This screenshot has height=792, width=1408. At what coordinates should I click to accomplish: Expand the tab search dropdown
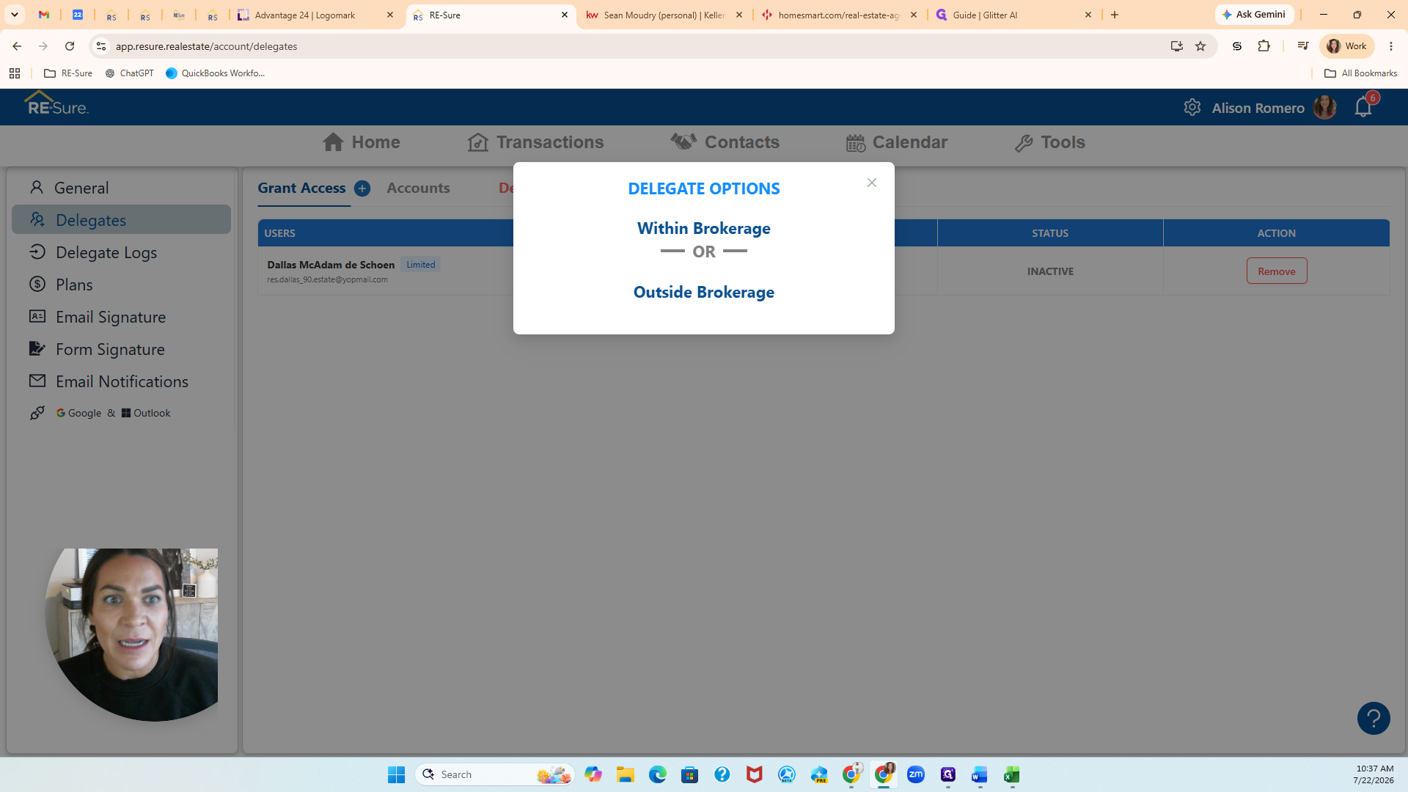tap(15, 15)
